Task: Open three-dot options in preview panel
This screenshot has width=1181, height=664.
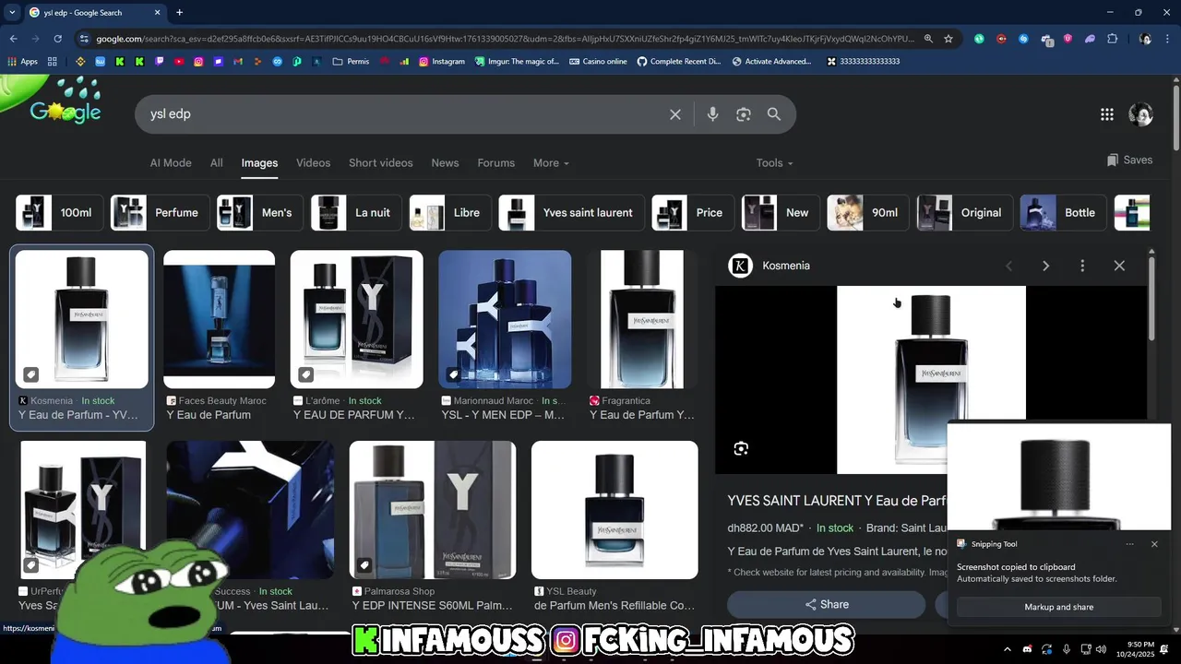Action: pos(1082,266)
